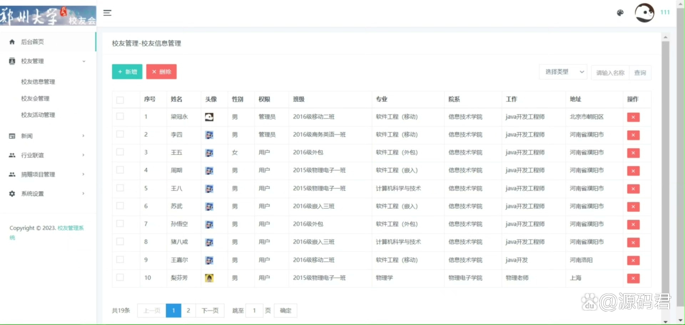Check the row 2 李四 checkbox
Viewport: 685px width, 325px height.
point(120,134)
